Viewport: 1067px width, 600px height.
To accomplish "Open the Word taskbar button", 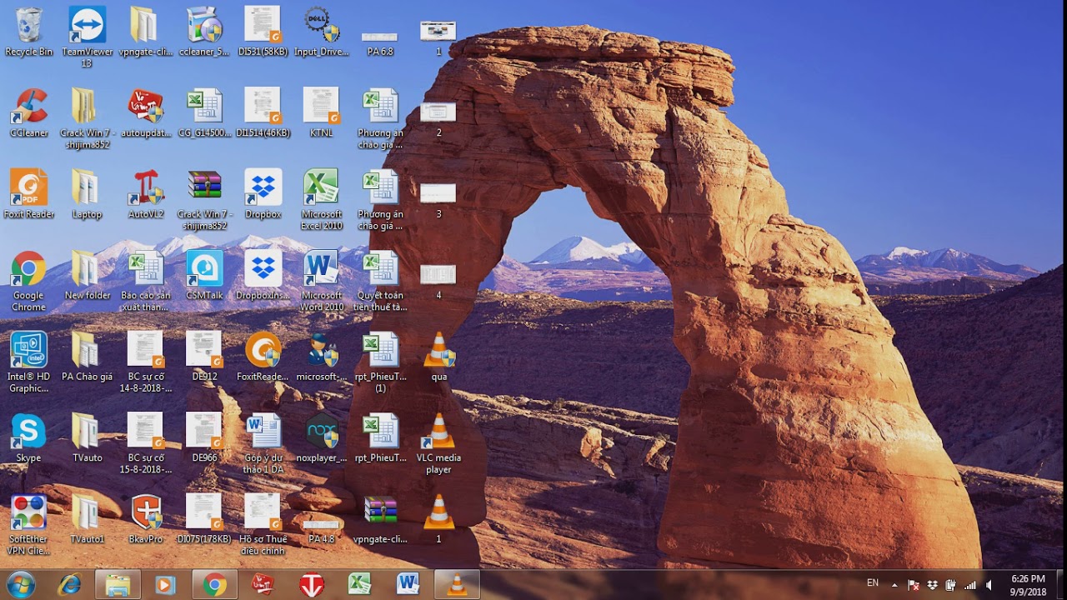I will point(408,585).
